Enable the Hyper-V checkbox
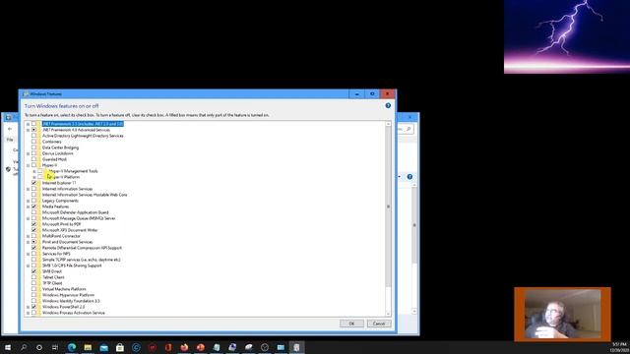Viewport: 630px width, 354px height. tap(33, 165)
